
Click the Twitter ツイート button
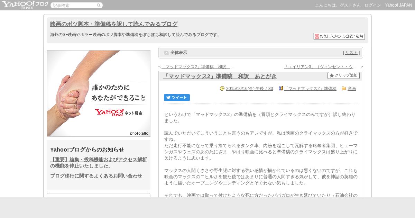point(177,98)
